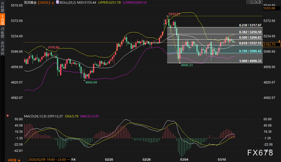Click the 5505.99 price tag on right axis
This screenshot has width=281, height=162.
pos(269,8)
